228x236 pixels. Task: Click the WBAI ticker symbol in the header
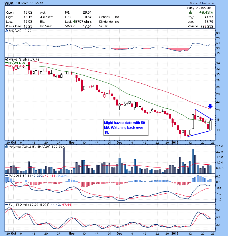coord(9,3)
